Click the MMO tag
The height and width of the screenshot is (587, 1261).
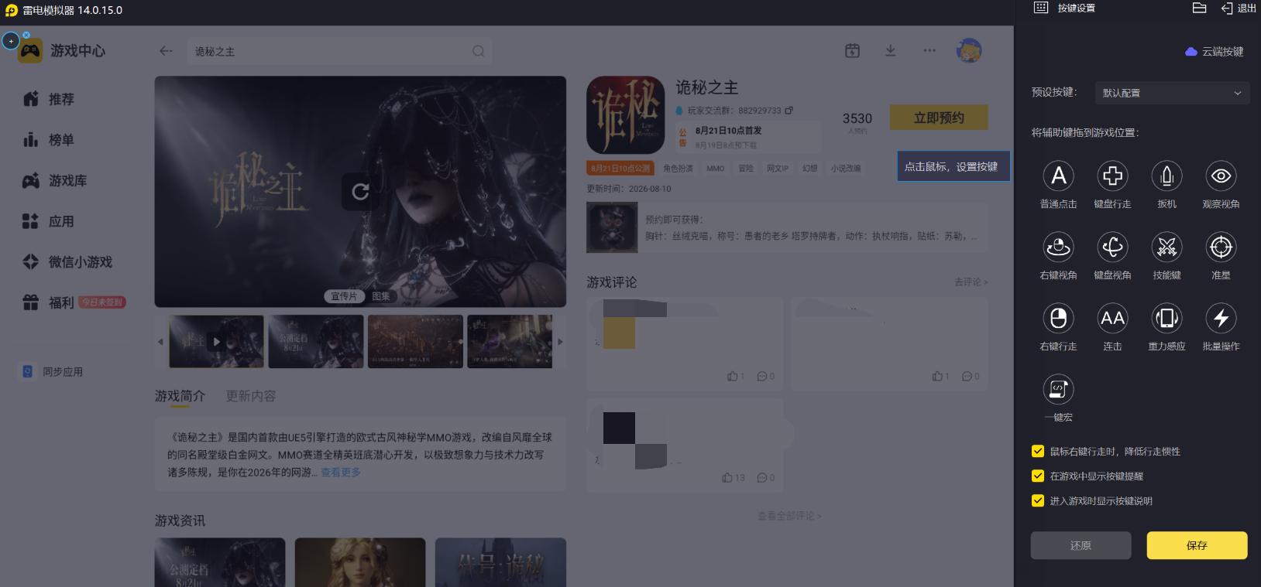point(716,169)
